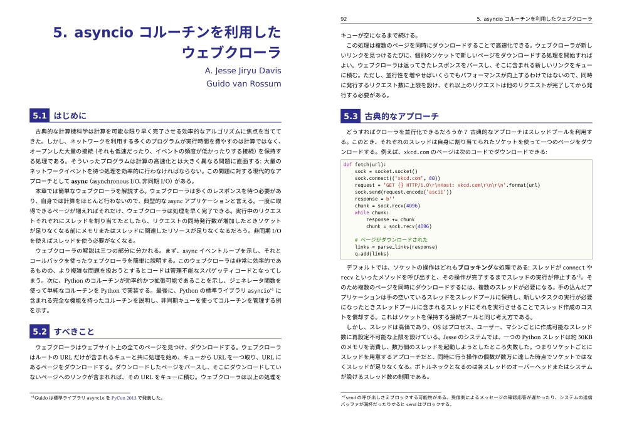622x440 pixels.
Task: Click the response += chunk code line
Action: coord(391,219)
